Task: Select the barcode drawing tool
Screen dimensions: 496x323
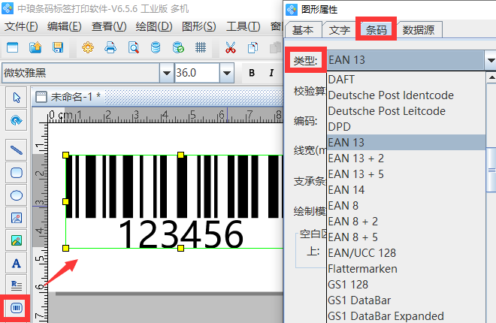Action: coord(16,309)
